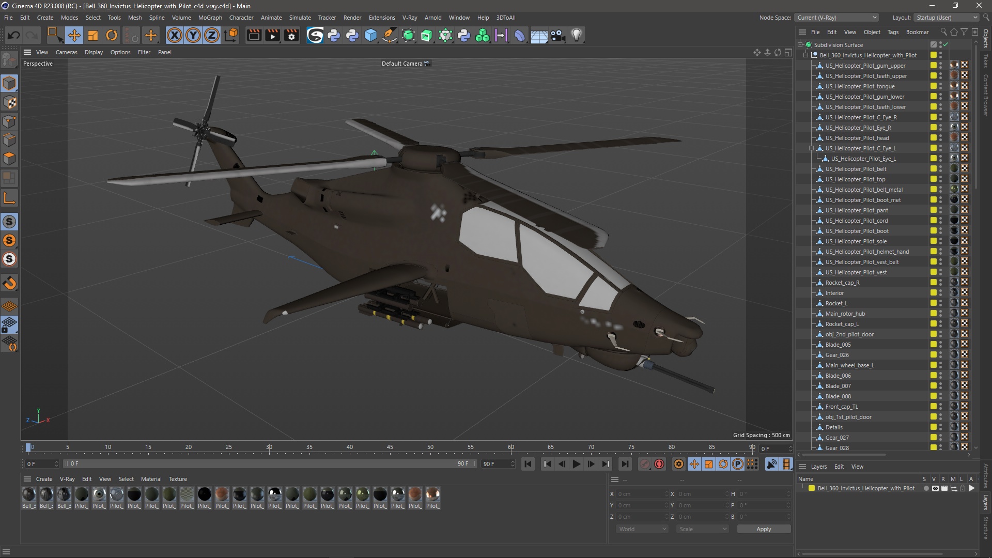Go to start of animation

pos(528,464)
